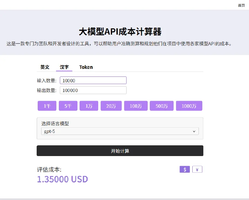Switch to the Token tab
This screenshot has height=200, width=249.
86,67
